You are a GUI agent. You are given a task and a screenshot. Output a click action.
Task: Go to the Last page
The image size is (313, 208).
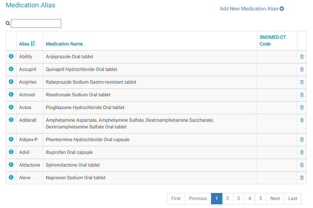coord(293,198)
